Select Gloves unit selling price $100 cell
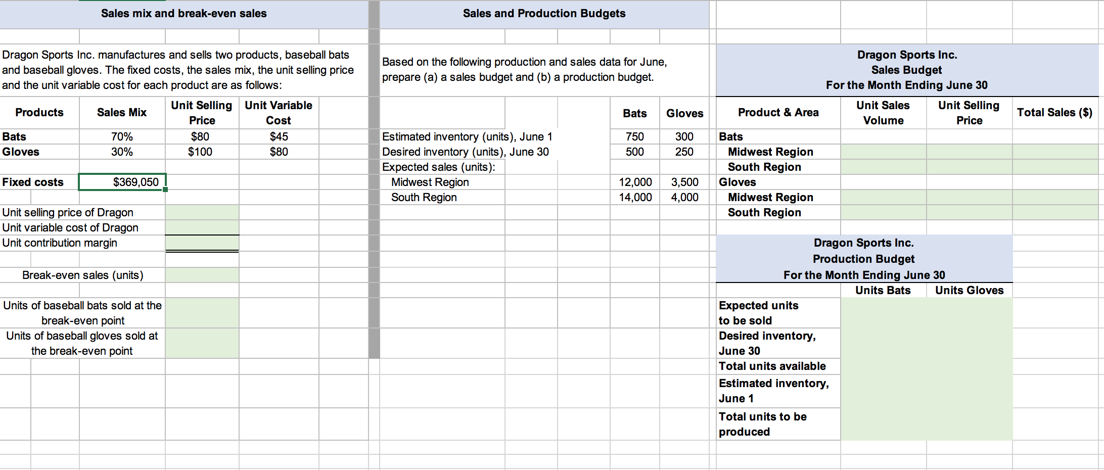This screenshot has height=470, width=1104. [202, 152]
